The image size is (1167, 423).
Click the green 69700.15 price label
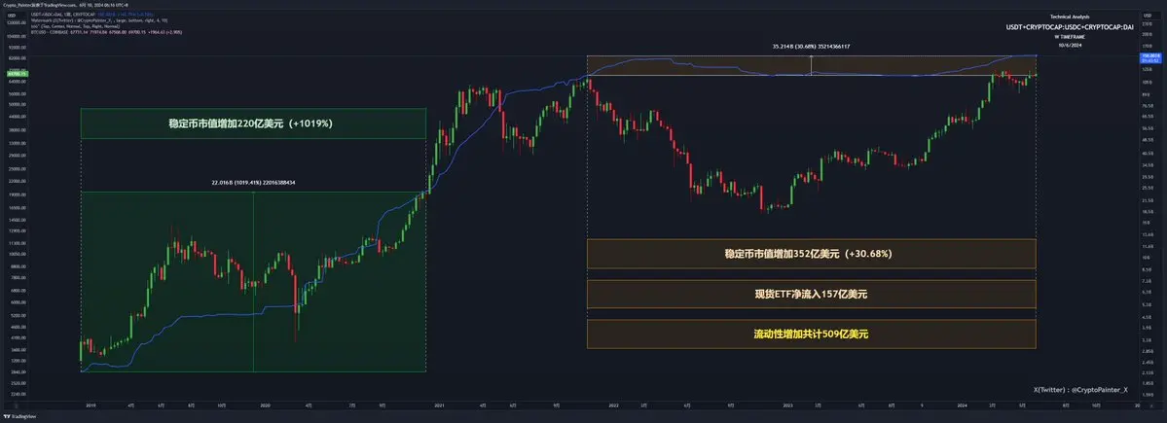(17, 74)
